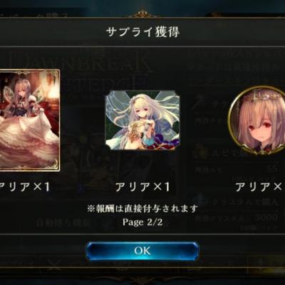Tap the Page 2/2 indicator
285x285 pixels.
coord(142,222)
